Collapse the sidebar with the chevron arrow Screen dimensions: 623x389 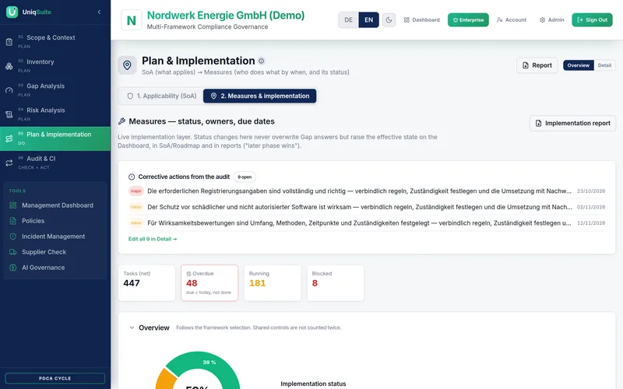tap(99, 12)
